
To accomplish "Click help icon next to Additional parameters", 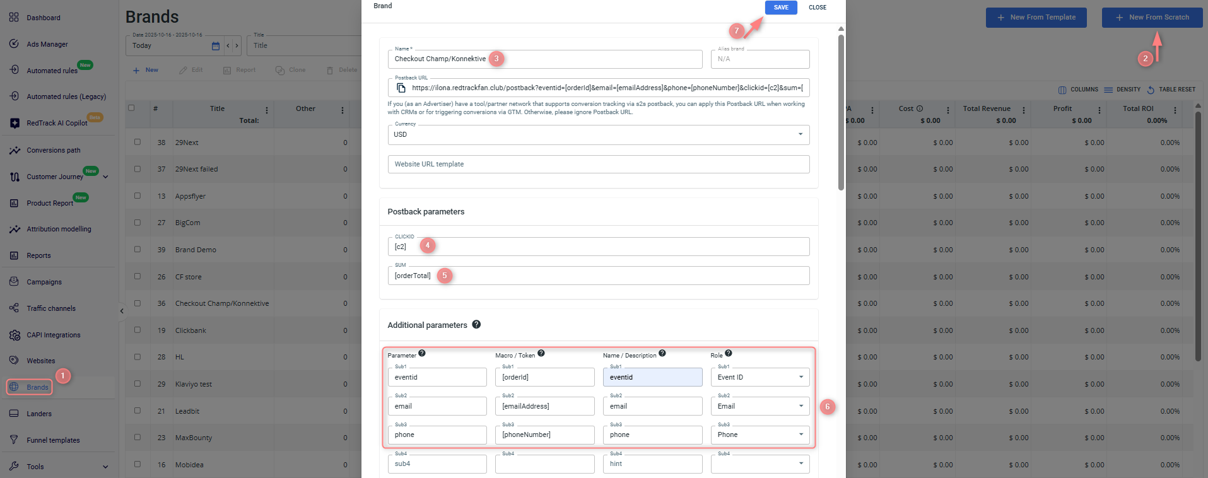I will 476,325.
